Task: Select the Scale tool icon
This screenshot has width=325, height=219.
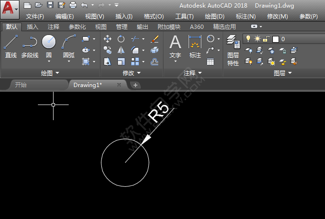Action: pos(121,61)
